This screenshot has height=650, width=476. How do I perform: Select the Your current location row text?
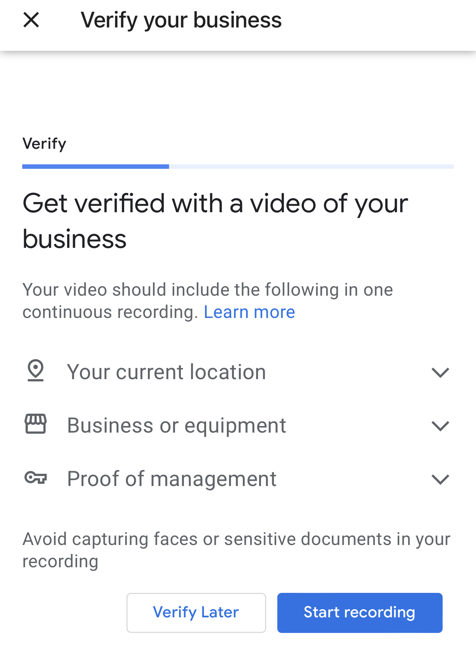[166, 372]
